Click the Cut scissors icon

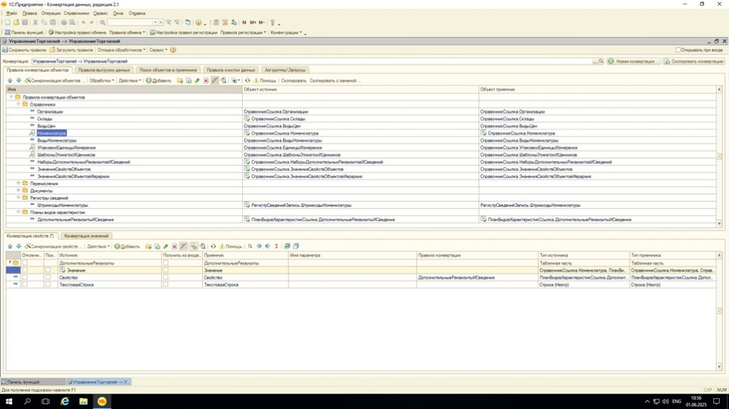coord(35,22)
